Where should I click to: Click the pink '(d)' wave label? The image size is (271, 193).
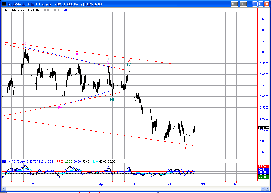(x=97, y=96)
